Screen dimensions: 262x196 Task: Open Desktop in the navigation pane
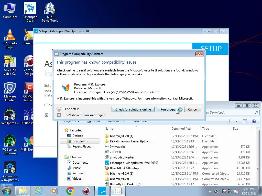(78, 136)
